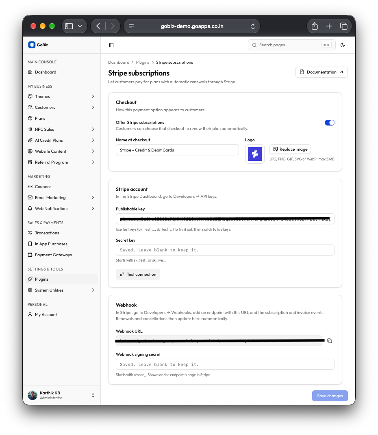Expand the Themes submenu chevron

[x=93, y=96]
